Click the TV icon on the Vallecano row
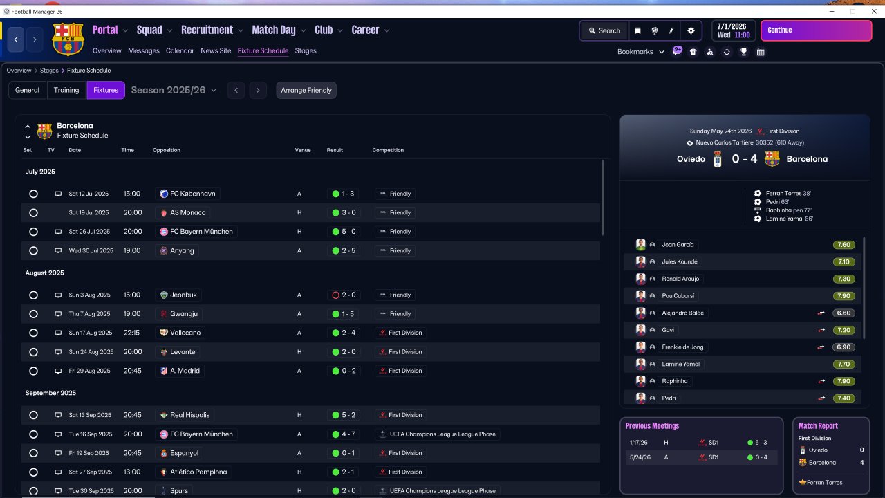This screenshot has width=885, height=498. point(58,333)
